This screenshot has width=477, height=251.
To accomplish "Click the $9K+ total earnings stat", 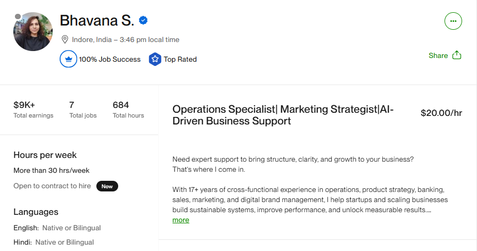I will [24, 105].
